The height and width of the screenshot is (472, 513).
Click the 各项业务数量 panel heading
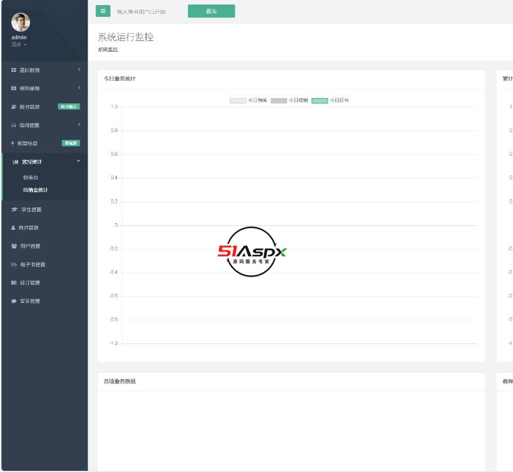[x=120, y=382]
